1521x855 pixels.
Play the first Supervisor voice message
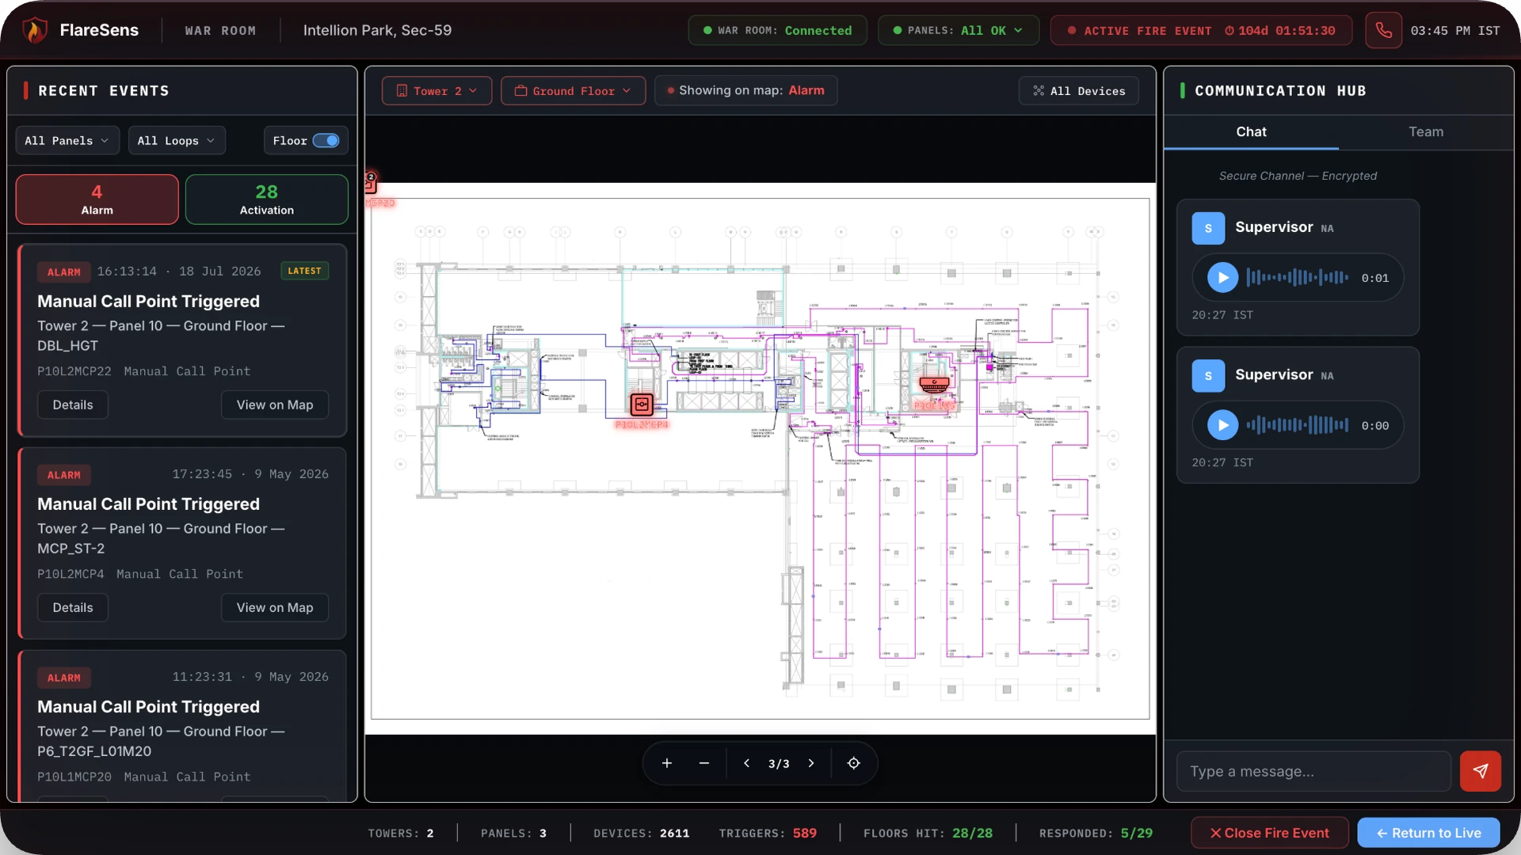(1222, 278)
